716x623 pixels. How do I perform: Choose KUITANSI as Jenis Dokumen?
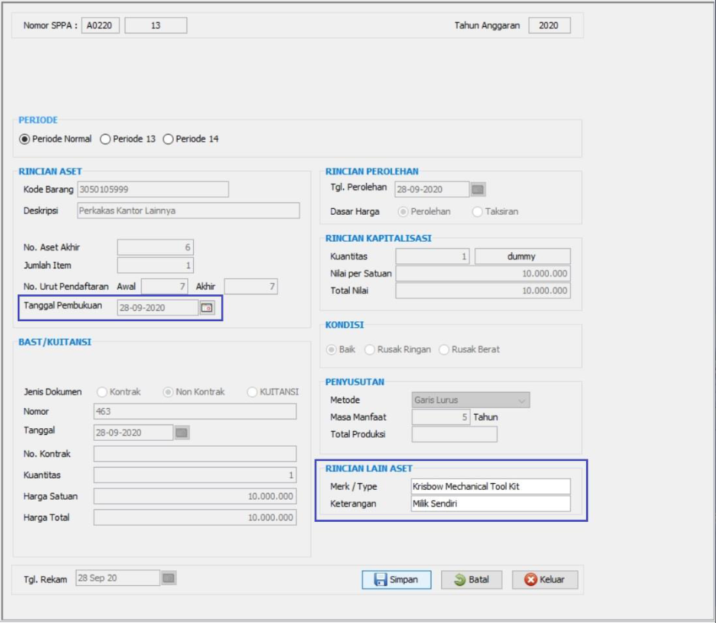click(x=253, y=392)
